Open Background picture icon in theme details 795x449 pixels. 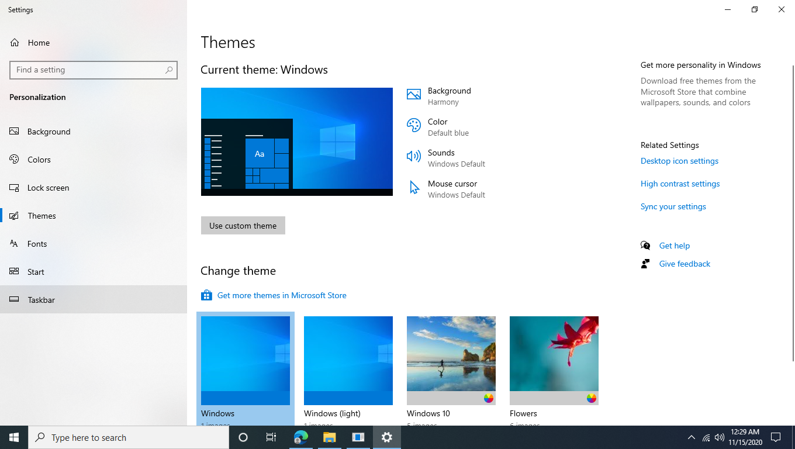pos(414,95)
